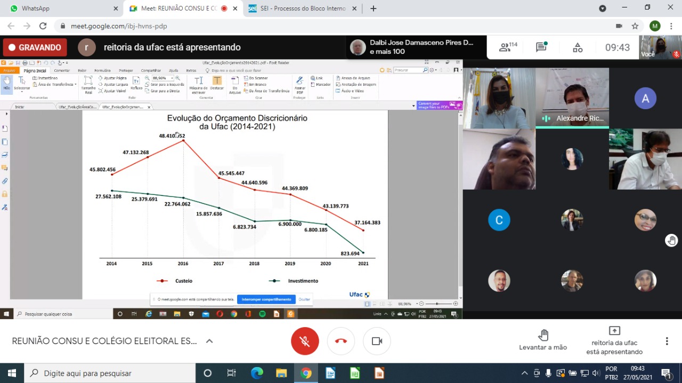
Task: Reload the Google Meet page
Action: [x=43, y=26]
